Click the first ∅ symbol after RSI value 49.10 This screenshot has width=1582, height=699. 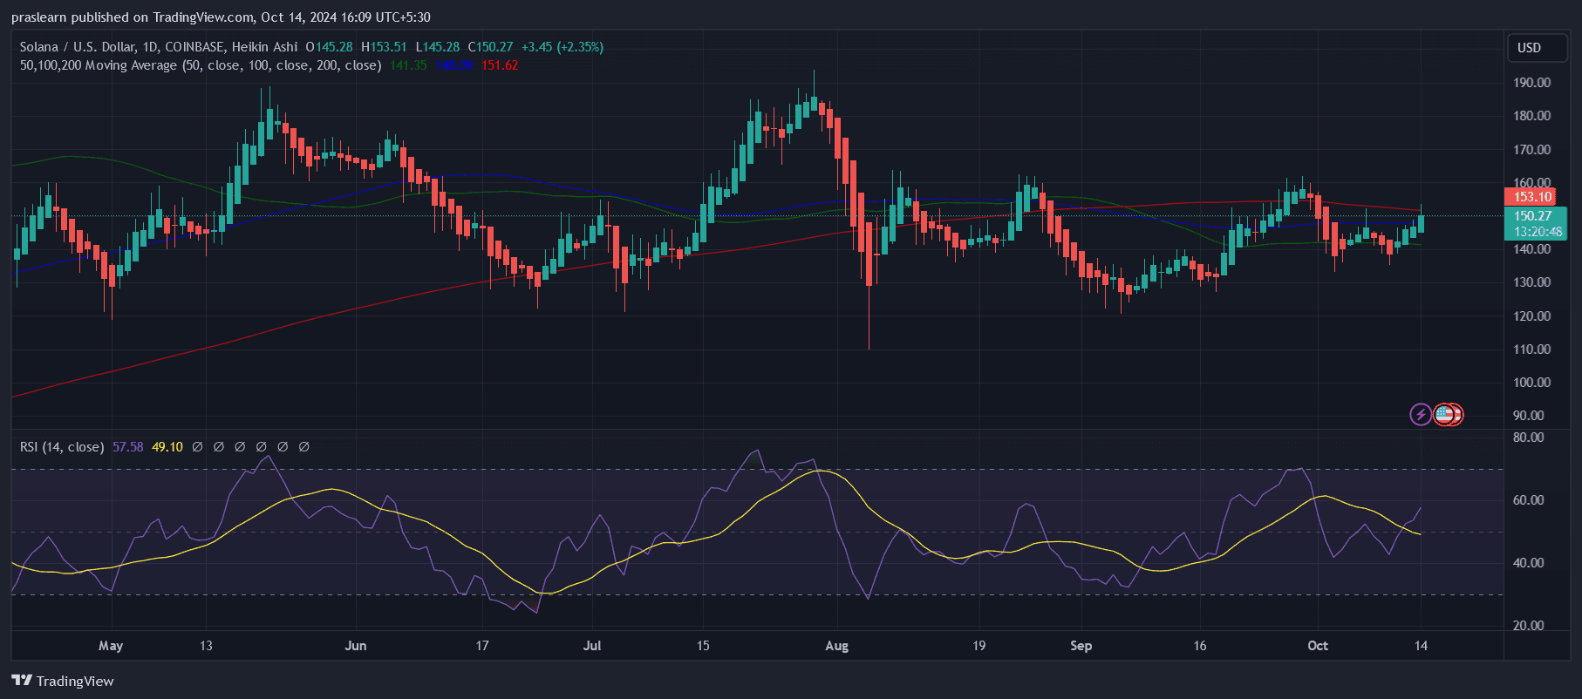coord(197,447)
